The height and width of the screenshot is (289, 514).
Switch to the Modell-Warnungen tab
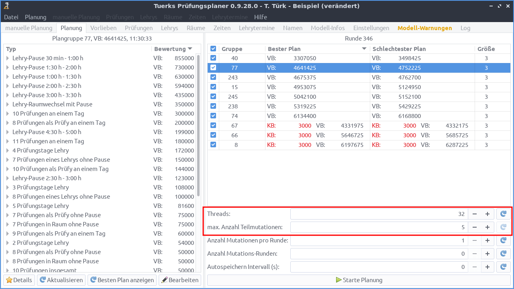pyautogui.click(x=424, y=28)
